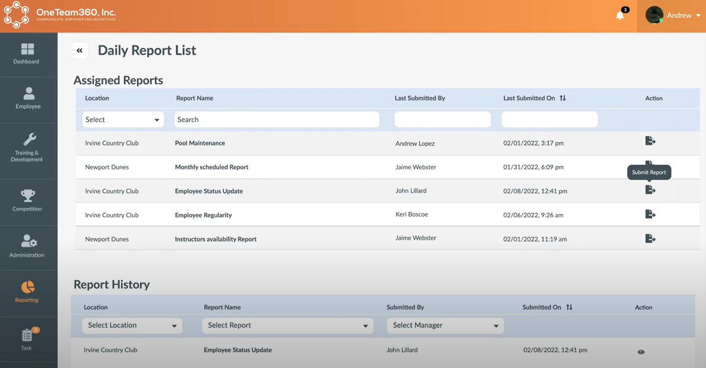Expand the Select Report dropdown

[x=287, y=325]
